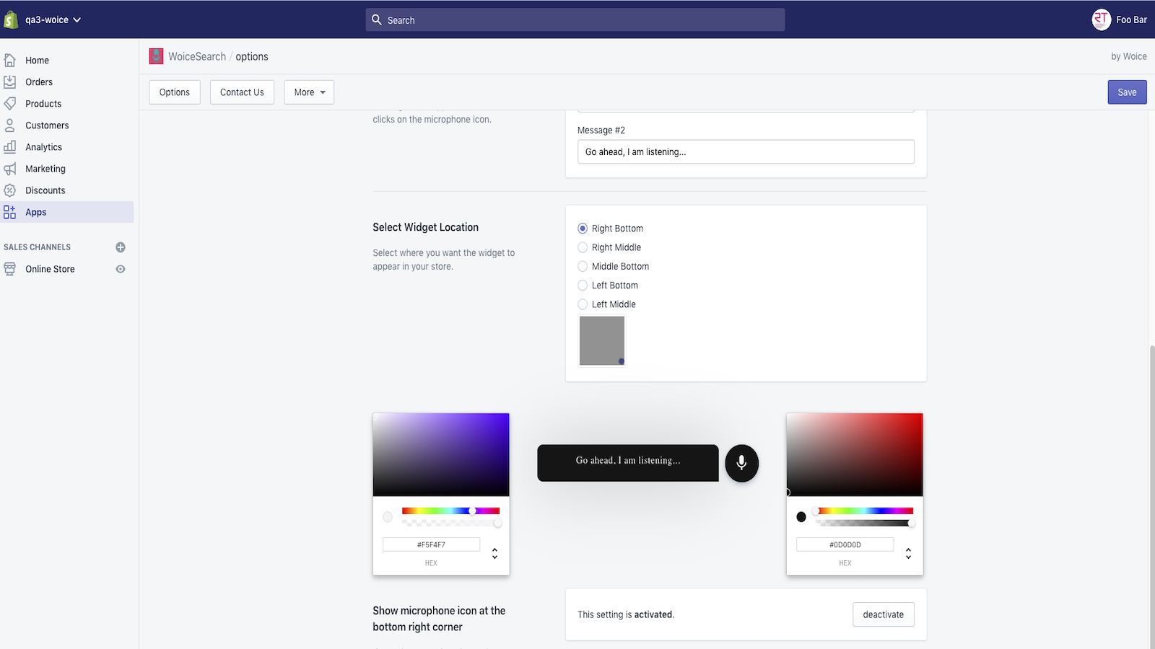Select Middle Bottom widget location
Image resolution: width=1155 pixels, height=649 pixels.
[x=583, y=266]
